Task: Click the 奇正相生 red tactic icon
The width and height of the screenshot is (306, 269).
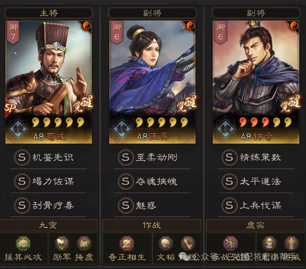Action: [x=127, y=243]
